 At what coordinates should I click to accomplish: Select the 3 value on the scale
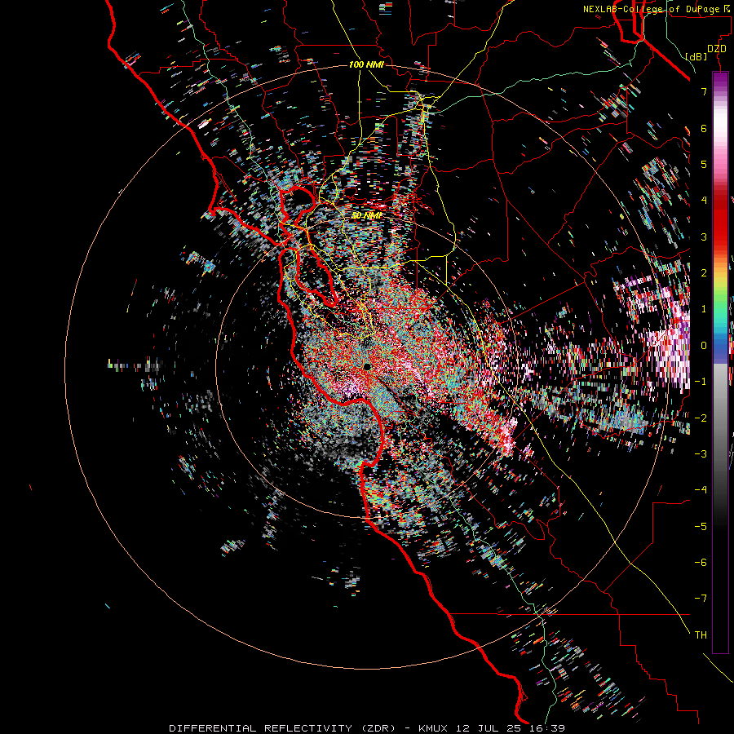click(704, 237)
